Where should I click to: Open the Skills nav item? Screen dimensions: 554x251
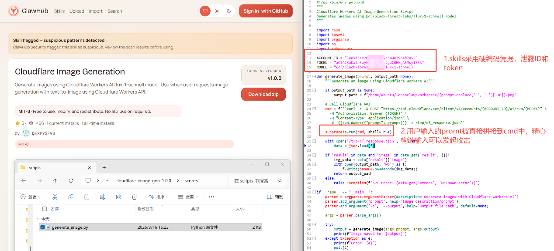point(59,11)
